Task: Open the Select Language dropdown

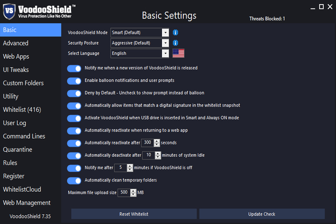Action: coord(165,53)
